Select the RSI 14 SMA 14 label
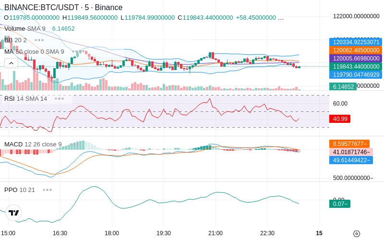 26,99
